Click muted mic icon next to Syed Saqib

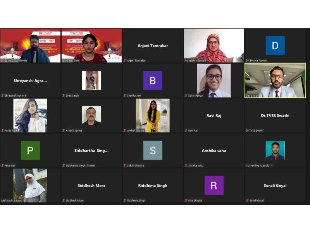point(64,96)
